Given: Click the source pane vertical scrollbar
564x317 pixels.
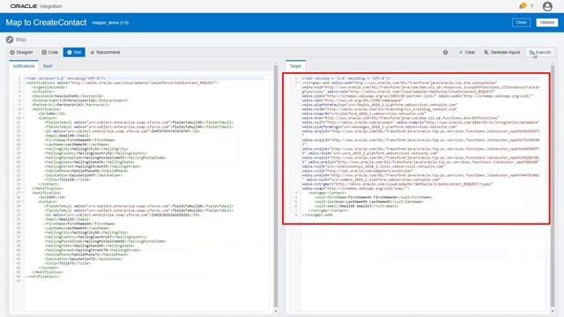Looking at the screenshot, I should [x=276, y=187].
